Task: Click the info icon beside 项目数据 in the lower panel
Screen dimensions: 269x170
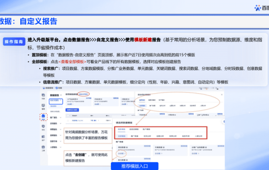Action: [127, 147]
